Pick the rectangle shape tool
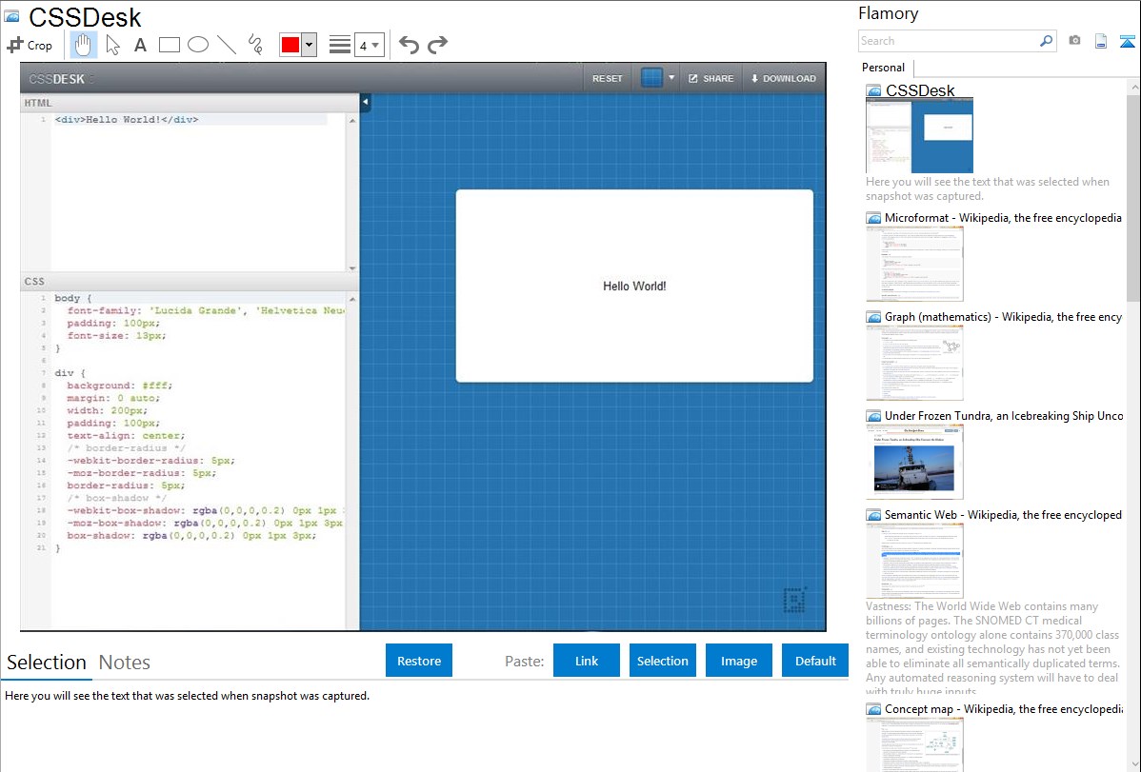 (170, 45)
